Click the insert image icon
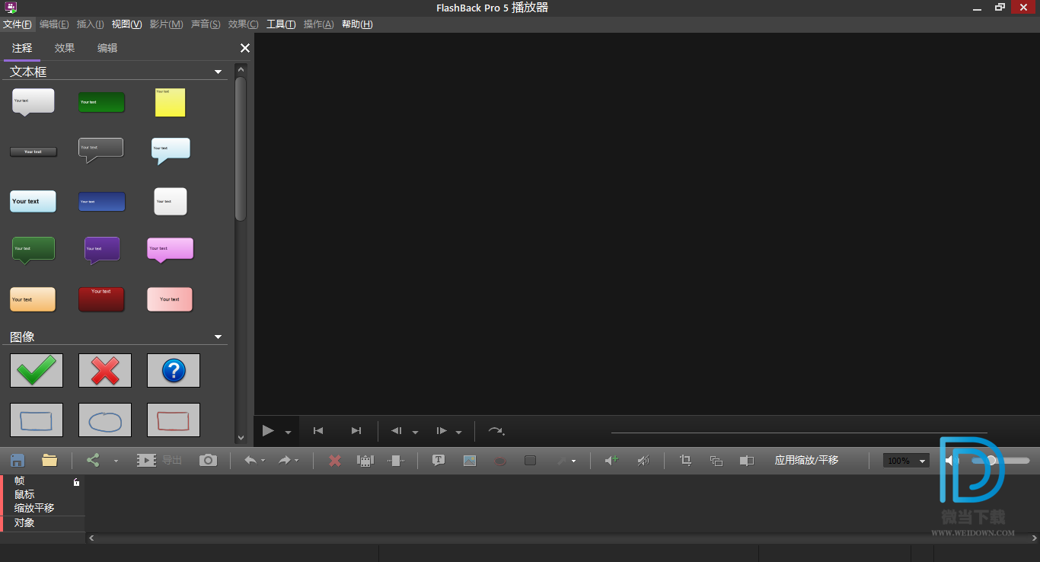Image resolution: width=1040 pixels, height=562 pixels. 469,460
